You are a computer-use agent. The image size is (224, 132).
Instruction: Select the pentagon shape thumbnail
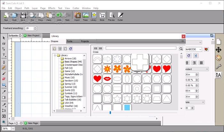[x=147, y=79]
